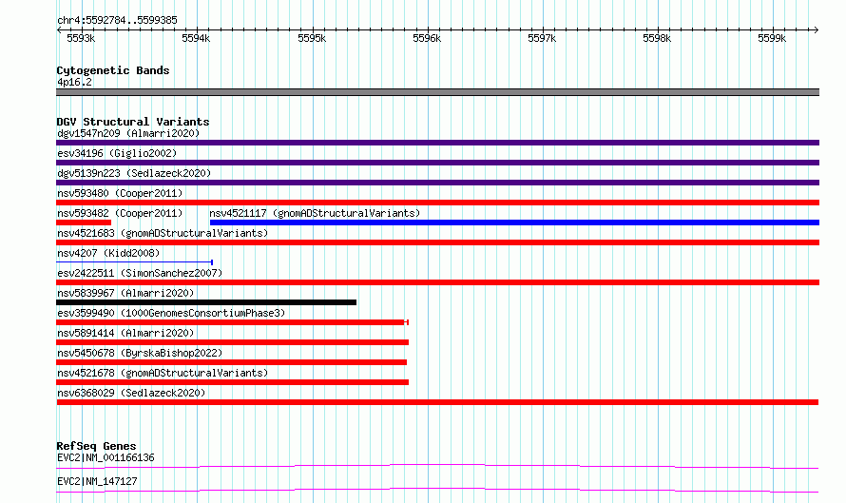Click the red bar under esv3599490
The height and width of the screenshot is (503, 846).
pos(232,322)
